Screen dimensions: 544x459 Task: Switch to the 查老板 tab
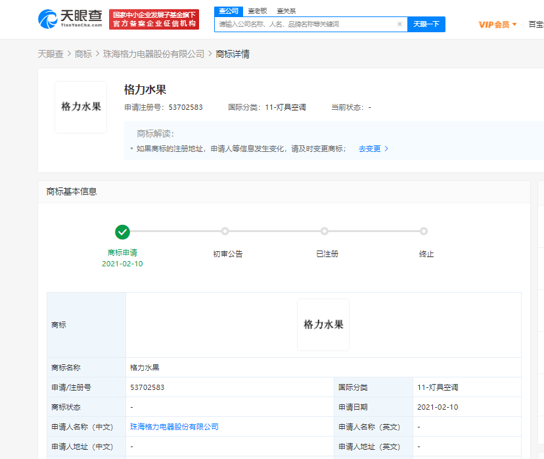[258, 11]
